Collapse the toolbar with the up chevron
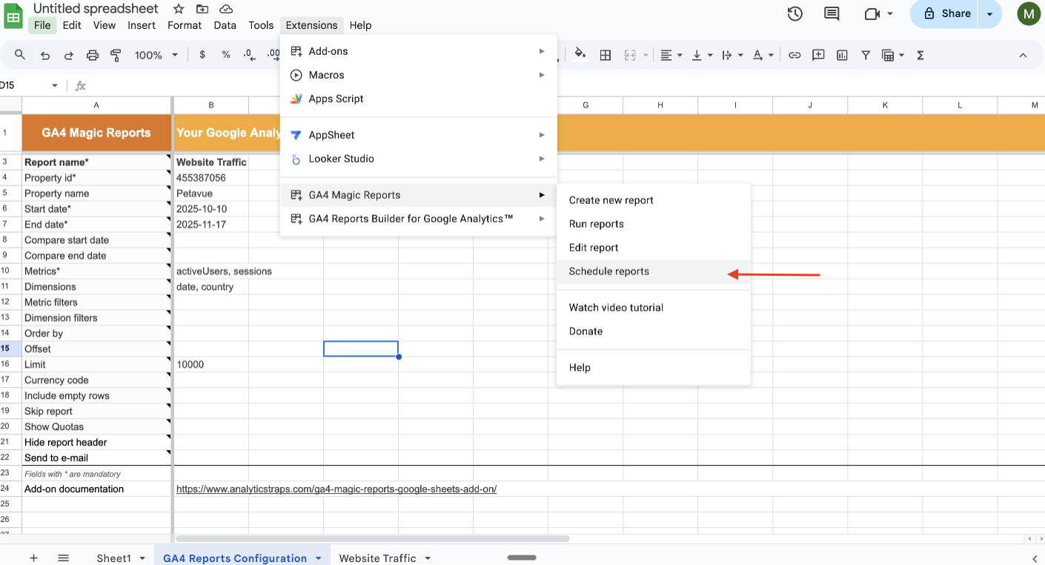Viewport: 1045px width, 565px height. 1023,55
